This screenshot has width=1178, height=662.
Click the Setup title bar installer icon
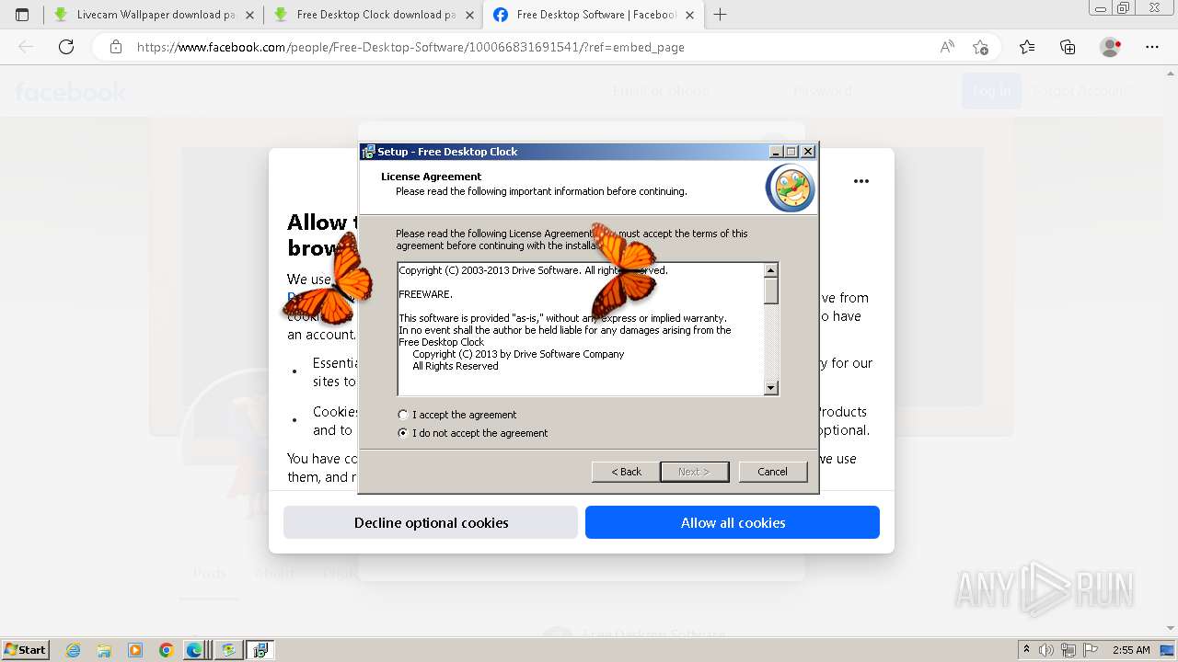point(368,152)
